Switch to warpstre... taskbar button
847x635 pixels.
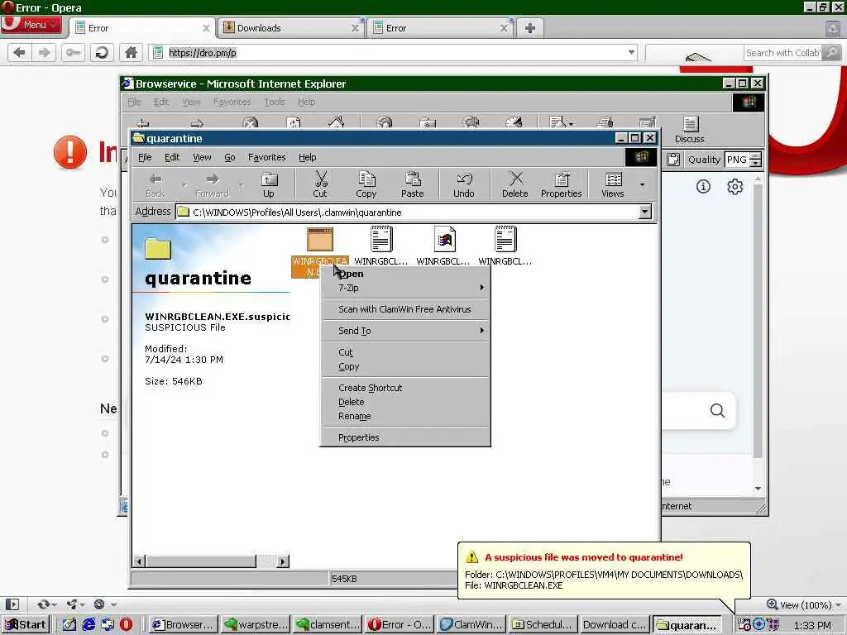[256, 625]
